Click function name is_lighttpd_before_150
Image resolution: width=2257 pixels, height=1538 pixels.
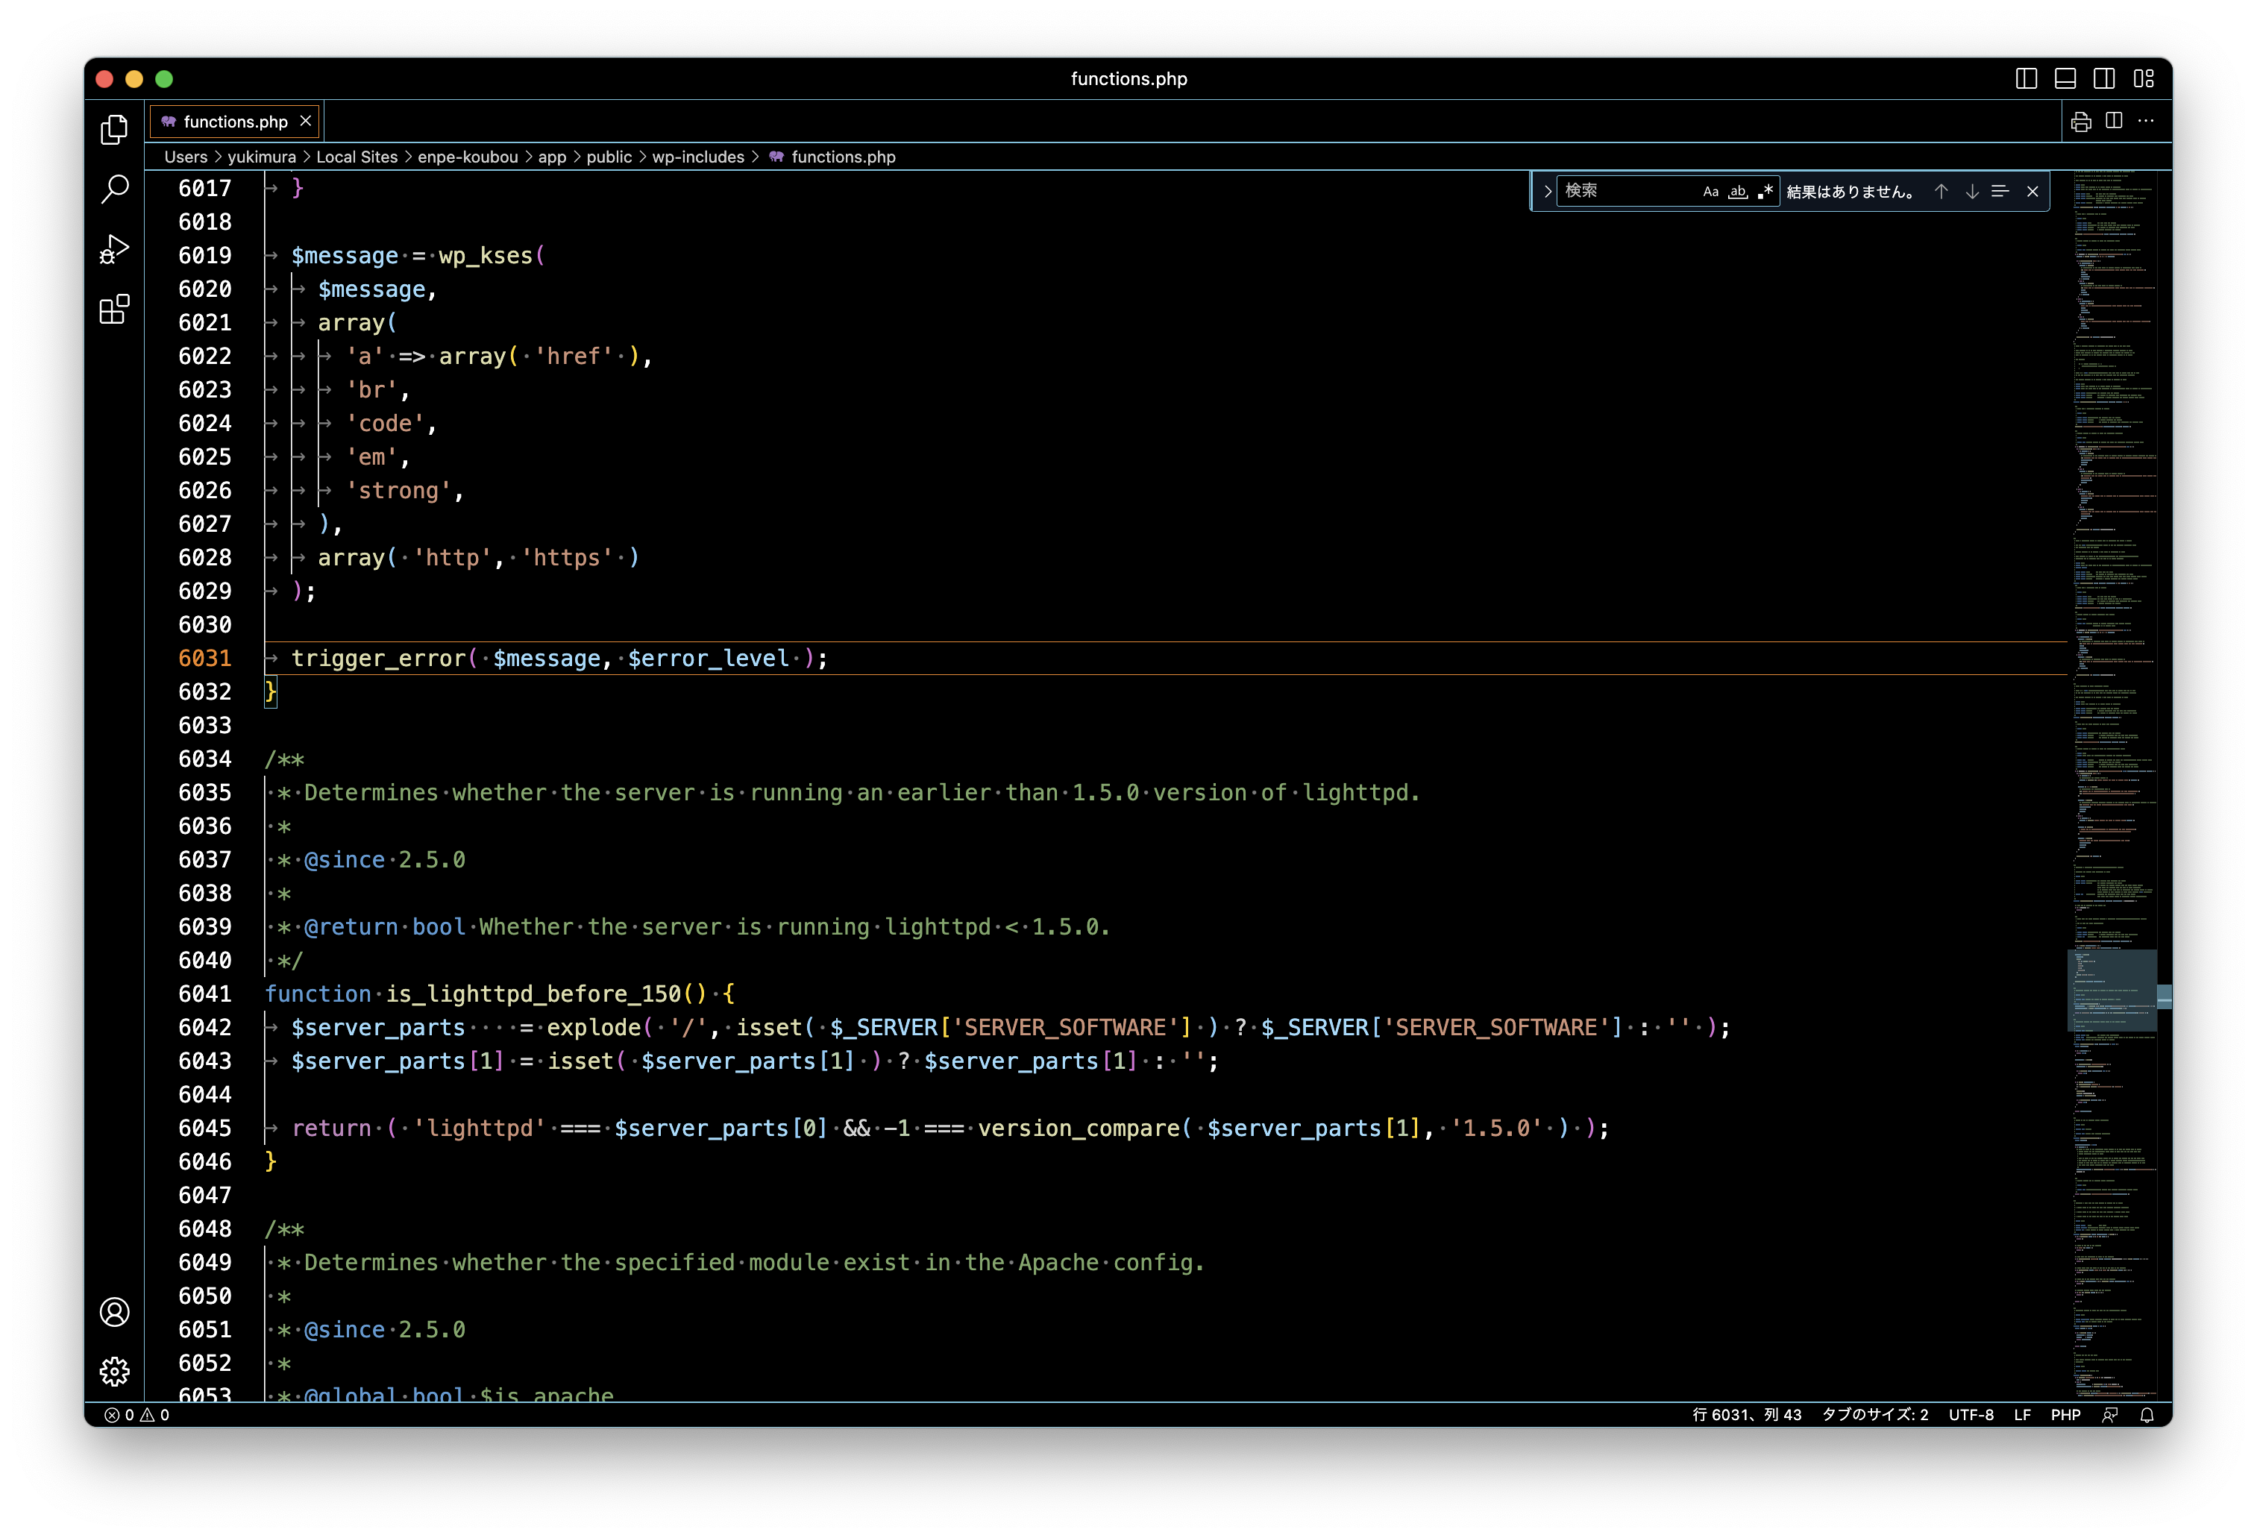[533, 994]
